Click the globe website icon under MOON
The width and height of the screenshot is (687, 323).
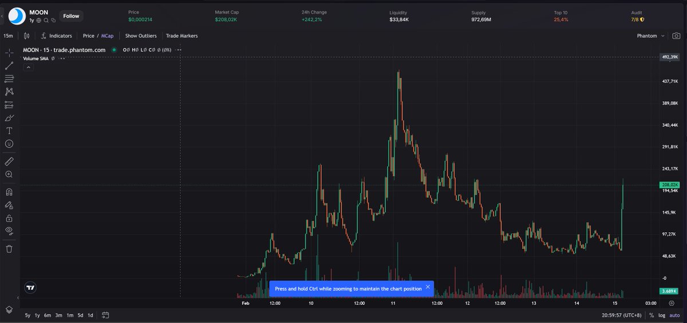coord(39,20)
